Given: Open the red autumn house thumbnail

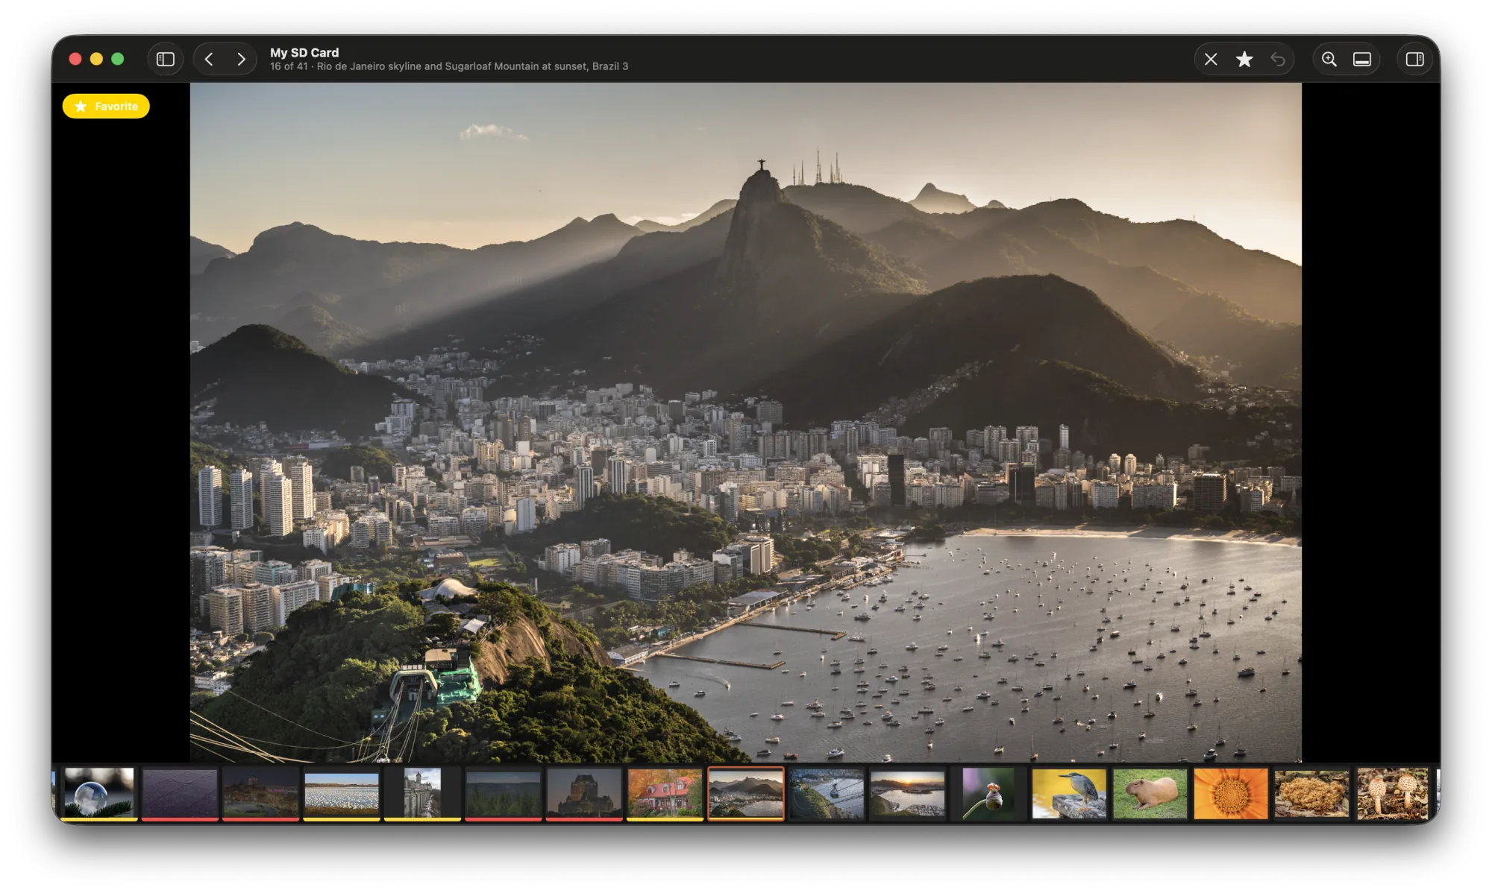Looking at the screenshot, I should coord(665,794).
